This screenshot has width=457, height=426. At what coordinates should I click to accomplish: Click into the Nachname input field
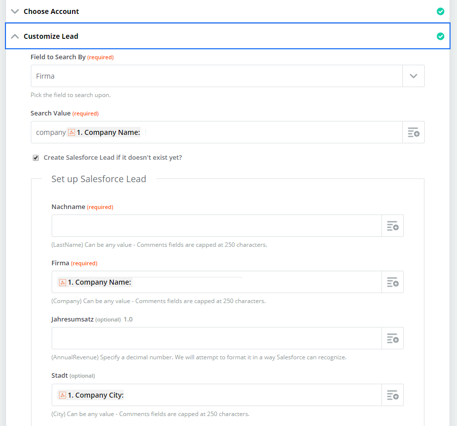point(217,226)
